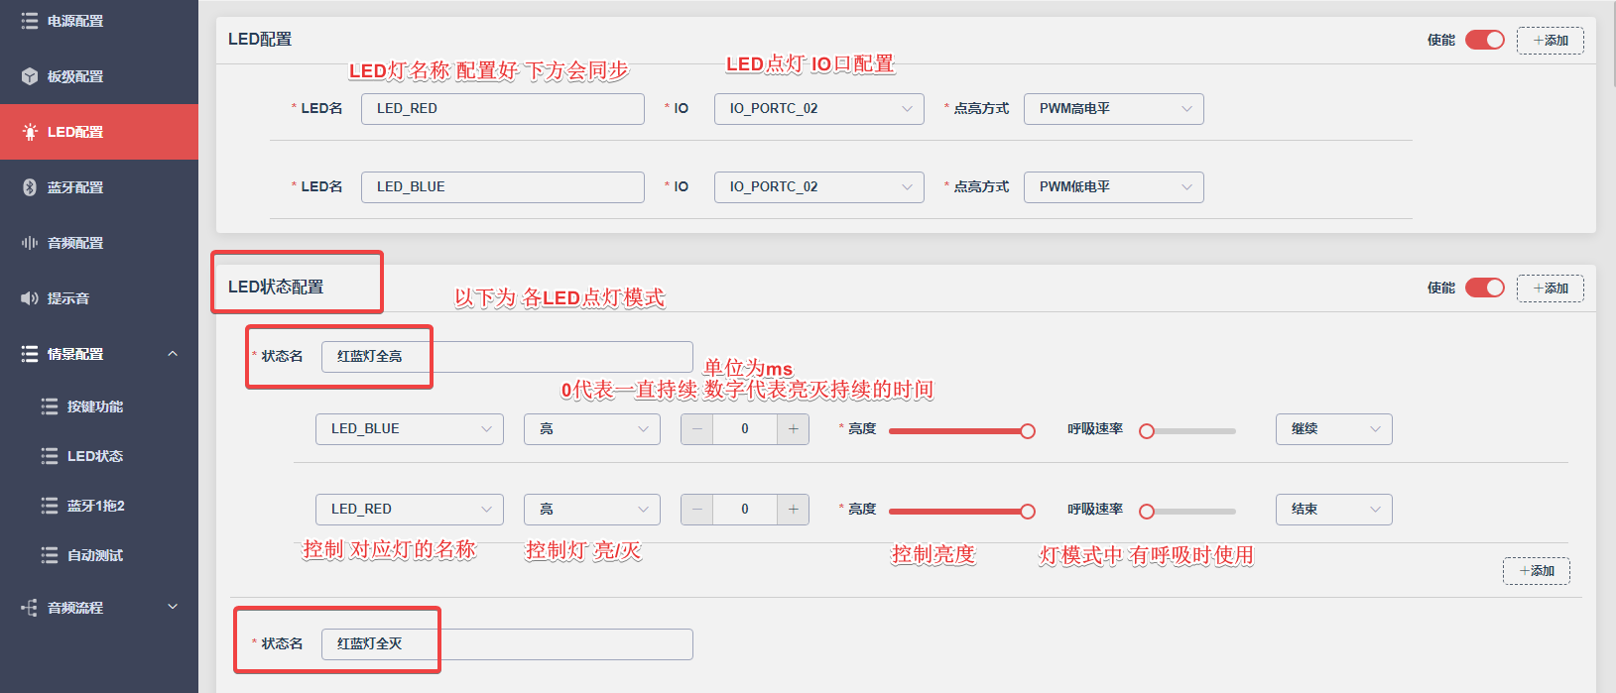Viewport: 1616px width, 693px height.
Task: Open the LED_RED lamp selector dropdown
Action: (x=410, y=510)
